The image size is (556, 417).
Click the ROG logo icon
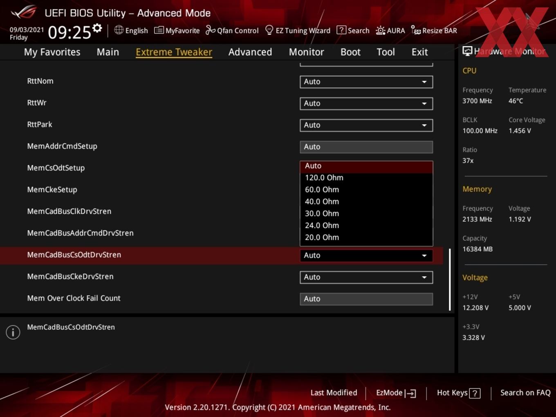[x=24, y=12]
